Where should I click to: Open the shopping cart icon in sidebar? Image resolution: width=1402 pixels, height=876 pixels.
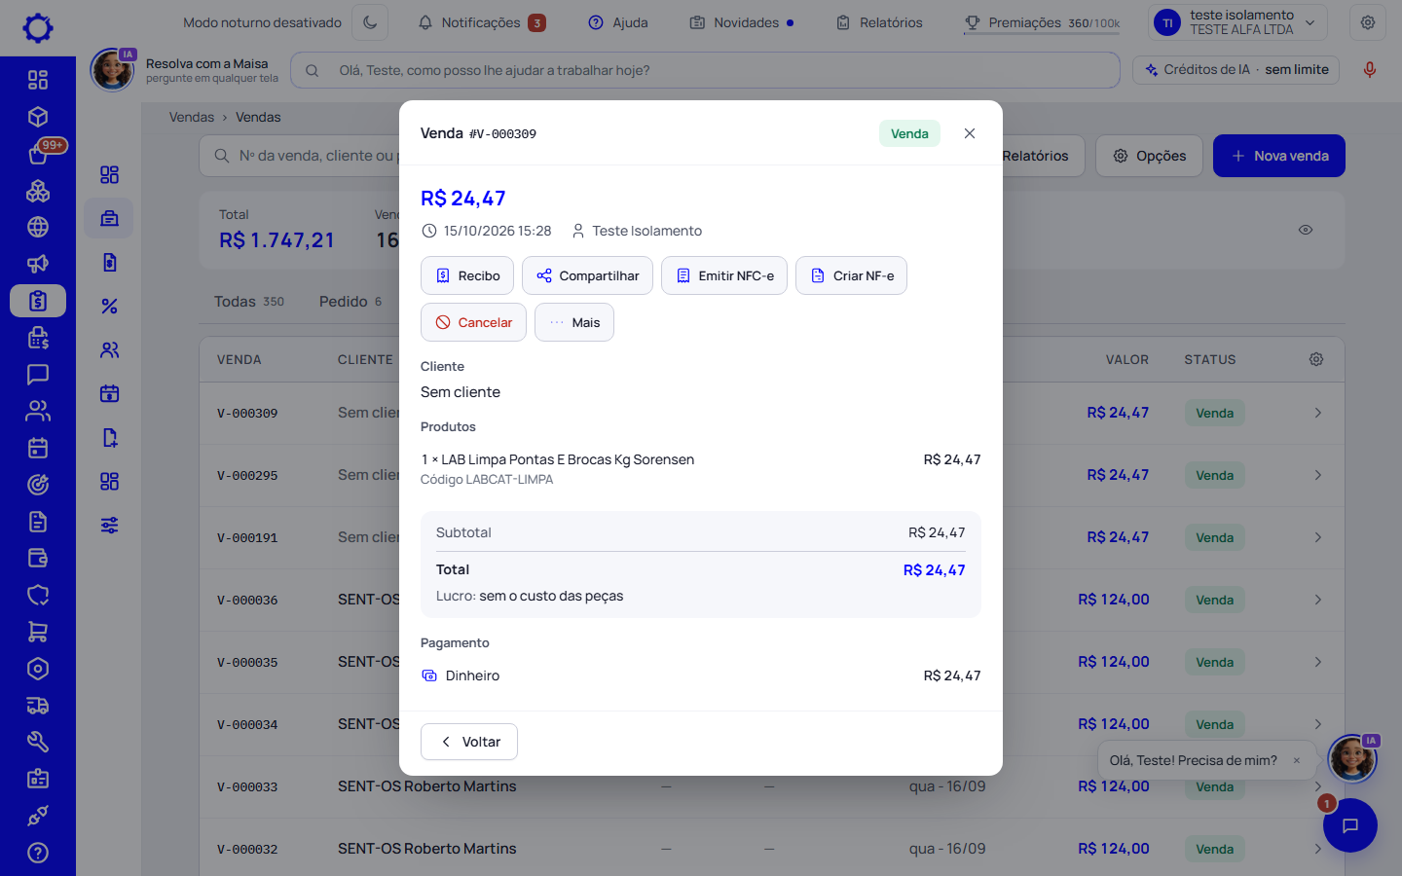point(38,632)
